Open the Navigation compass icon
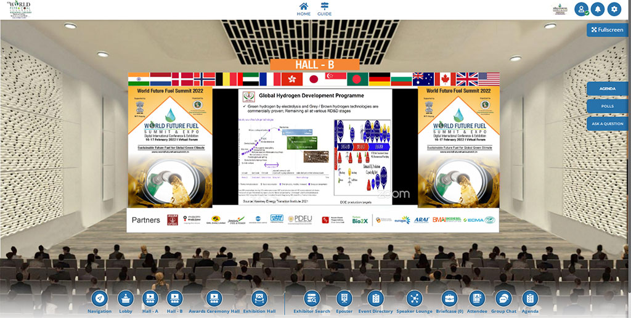 [x=99, y=299]
